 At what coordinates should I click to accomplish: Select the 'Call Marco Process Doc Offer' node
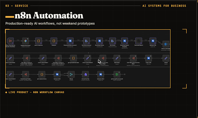(x=133, y=58)
